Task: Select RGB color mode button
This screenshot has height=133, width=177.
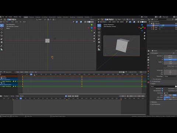Action: (x=170, y=95)
